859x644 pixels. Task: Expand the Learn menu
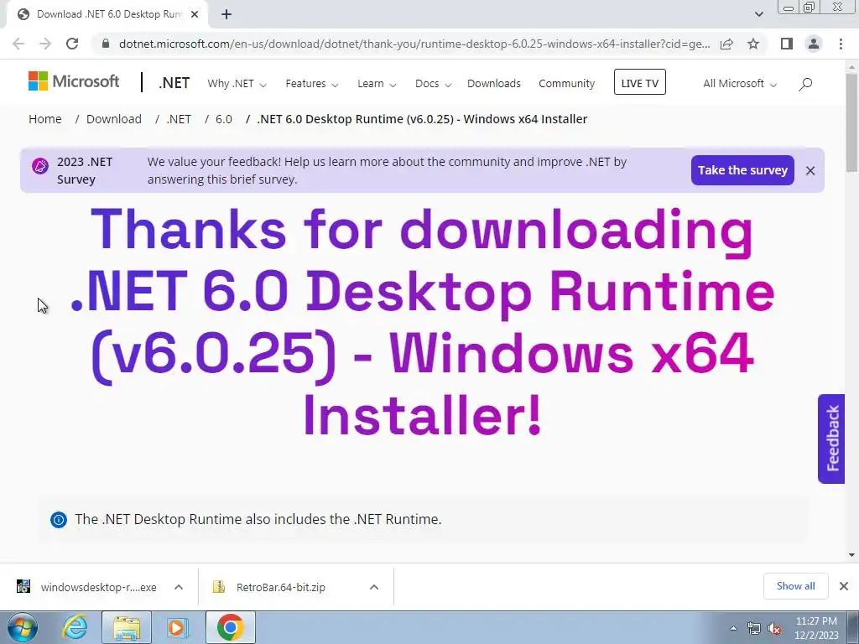click(x=377, y=84)
